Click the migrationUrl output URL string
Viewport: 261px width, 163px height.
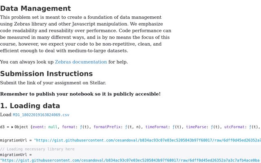coord(147,140)
